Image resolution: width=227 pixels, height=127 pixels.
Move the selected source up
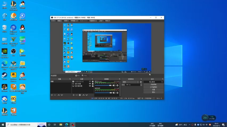83,95
